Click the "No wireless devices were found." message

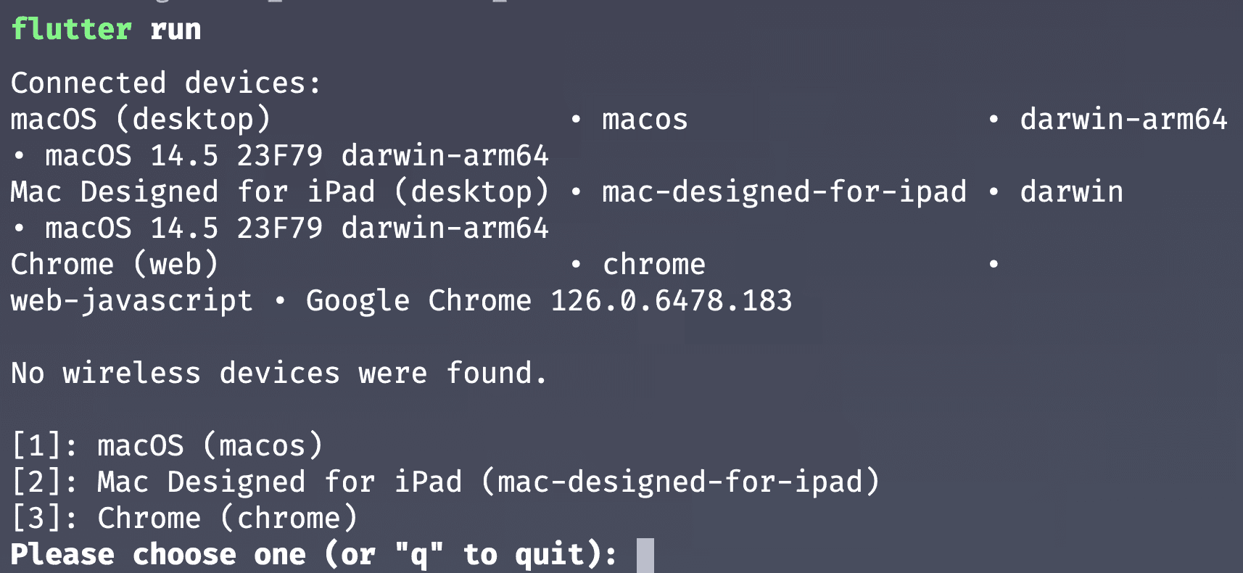pyautogui.click(x=279, y=374)
